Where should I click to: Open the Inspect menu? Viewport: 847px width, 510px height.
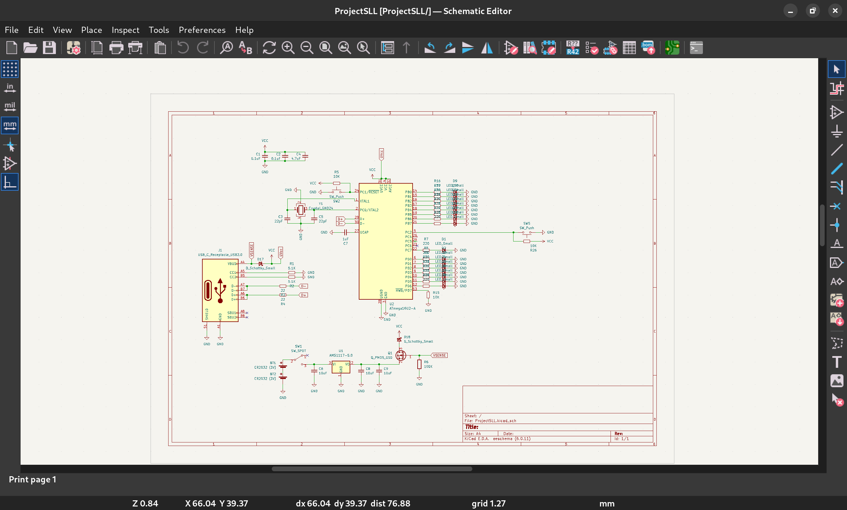pyautogui.click(x=126, y=30)
